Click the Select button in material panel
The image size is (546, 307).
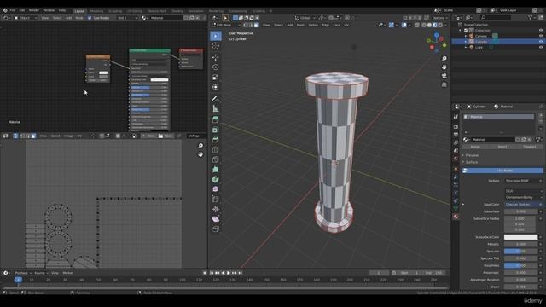click(x=502, y=147)
